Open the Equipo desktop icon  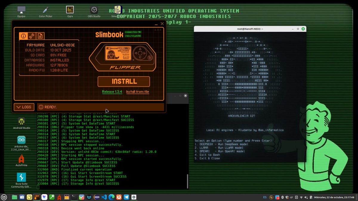click(x=21, y=12)
